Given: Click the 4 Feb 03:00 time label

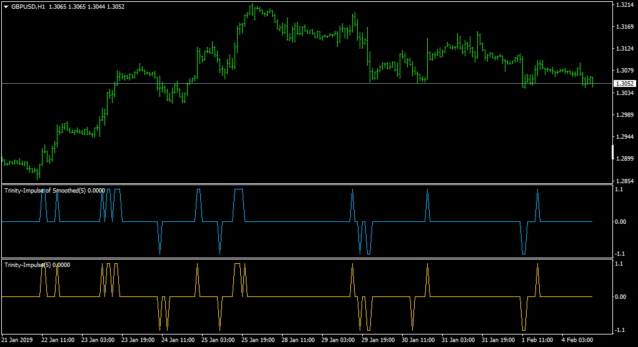Looking at the screenshot, I should pyautogui.click(x=577, y=339).
